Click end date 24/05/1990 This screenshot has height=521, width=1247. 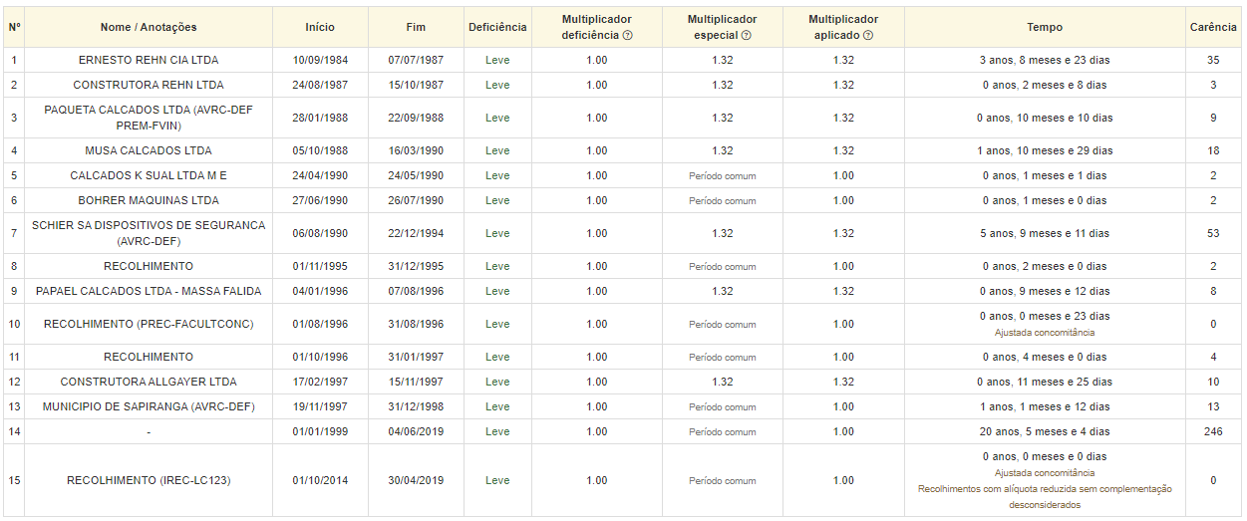pyautogui.click(x=416, y=175)
